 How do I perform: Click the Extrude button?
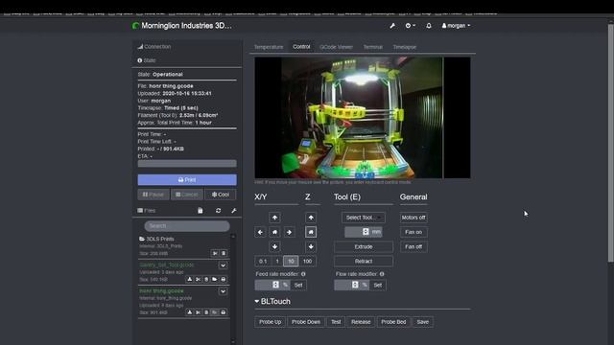tap(364, 247)
